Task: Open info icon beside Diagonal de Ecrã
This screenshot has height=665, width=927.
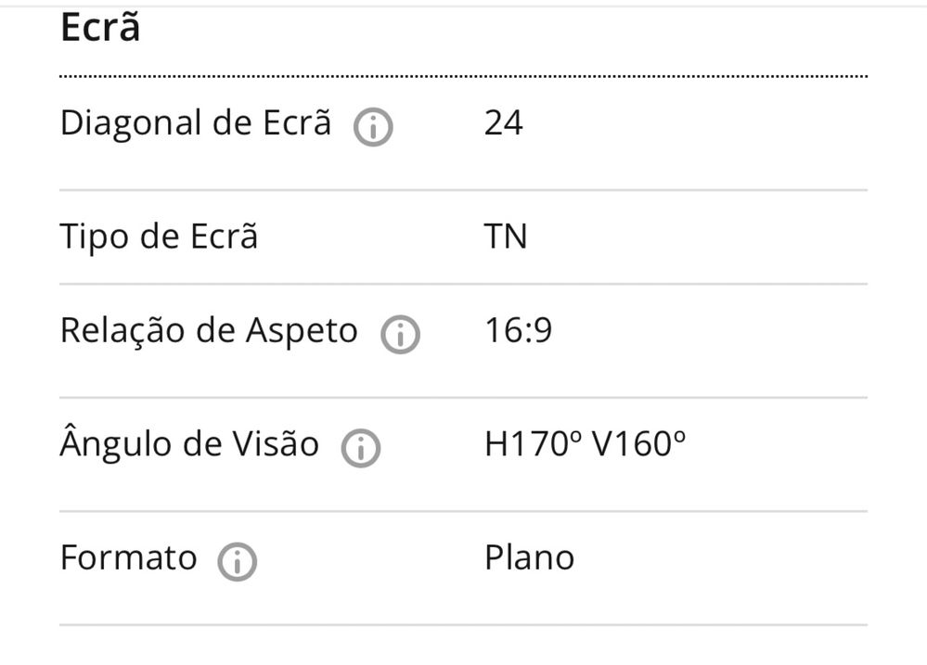Action: [x=373, y=127]
